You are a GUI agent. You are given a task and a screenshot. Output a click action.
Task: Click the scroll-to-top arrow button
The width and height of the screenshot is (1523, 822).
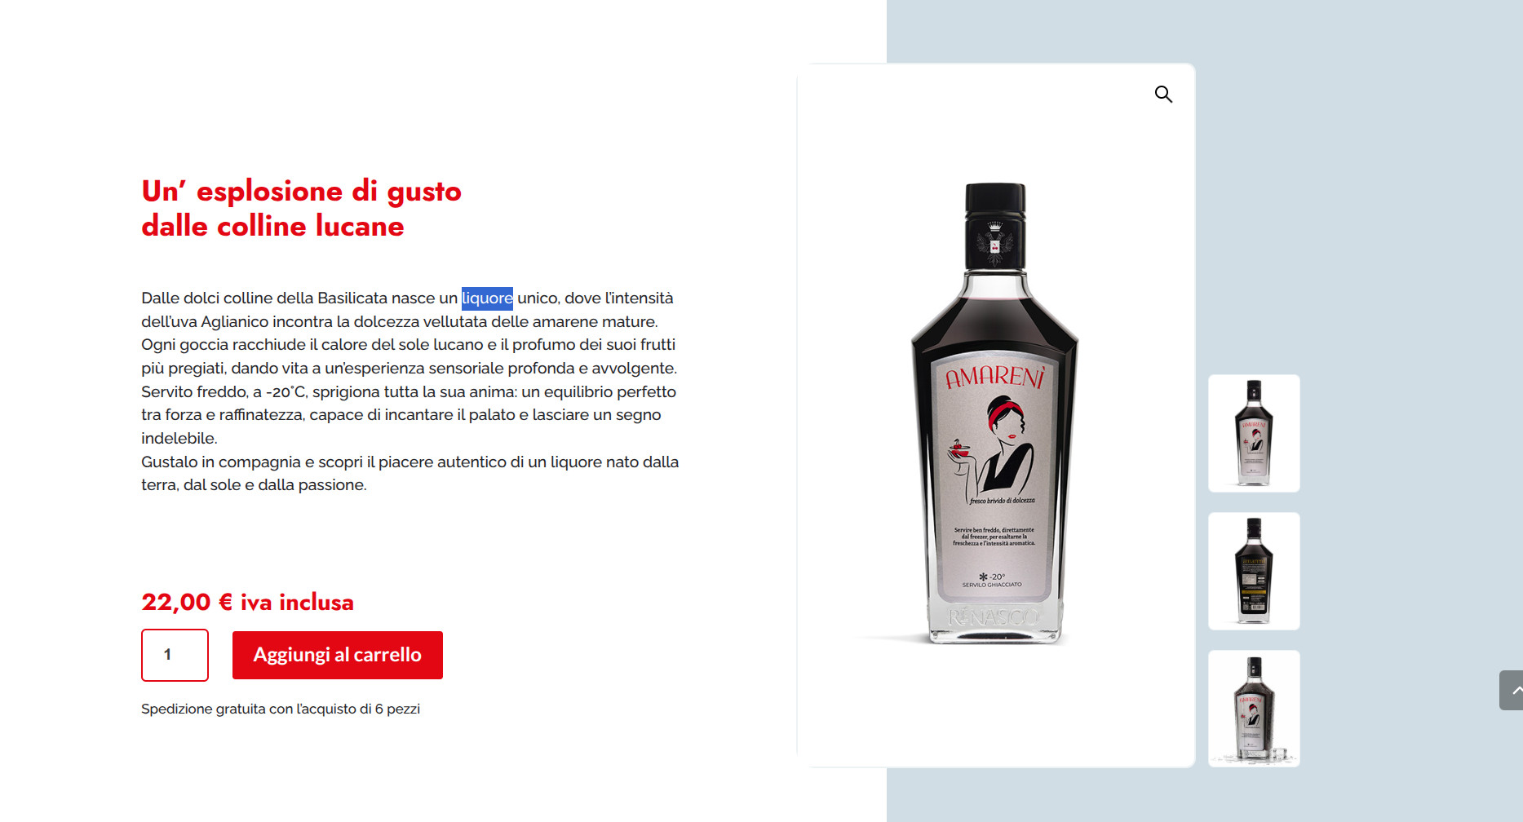pos(1512,690)
